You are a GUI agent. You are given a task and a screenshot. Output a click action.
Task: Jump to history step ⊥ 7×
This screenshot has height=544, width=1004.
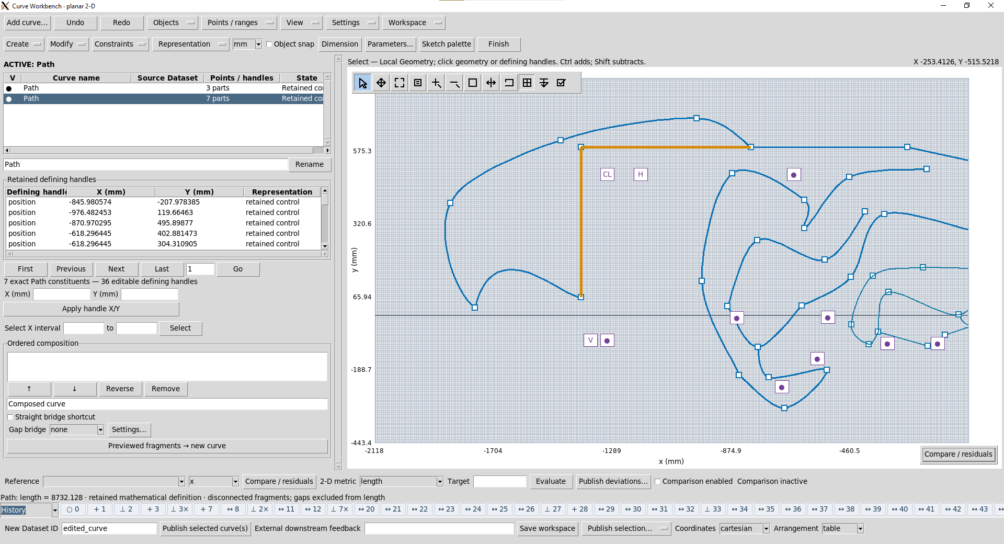(340, 509)
